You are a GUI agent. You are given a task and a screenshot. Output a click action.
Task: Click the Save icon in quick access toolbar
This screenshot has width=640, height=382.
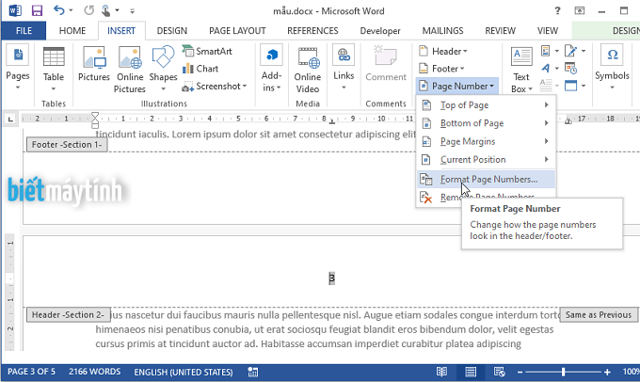37,10
